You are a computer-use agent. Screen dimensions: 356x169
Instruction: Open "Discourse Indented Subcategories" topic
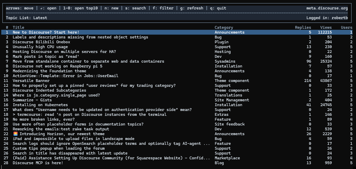coord(49,90)
